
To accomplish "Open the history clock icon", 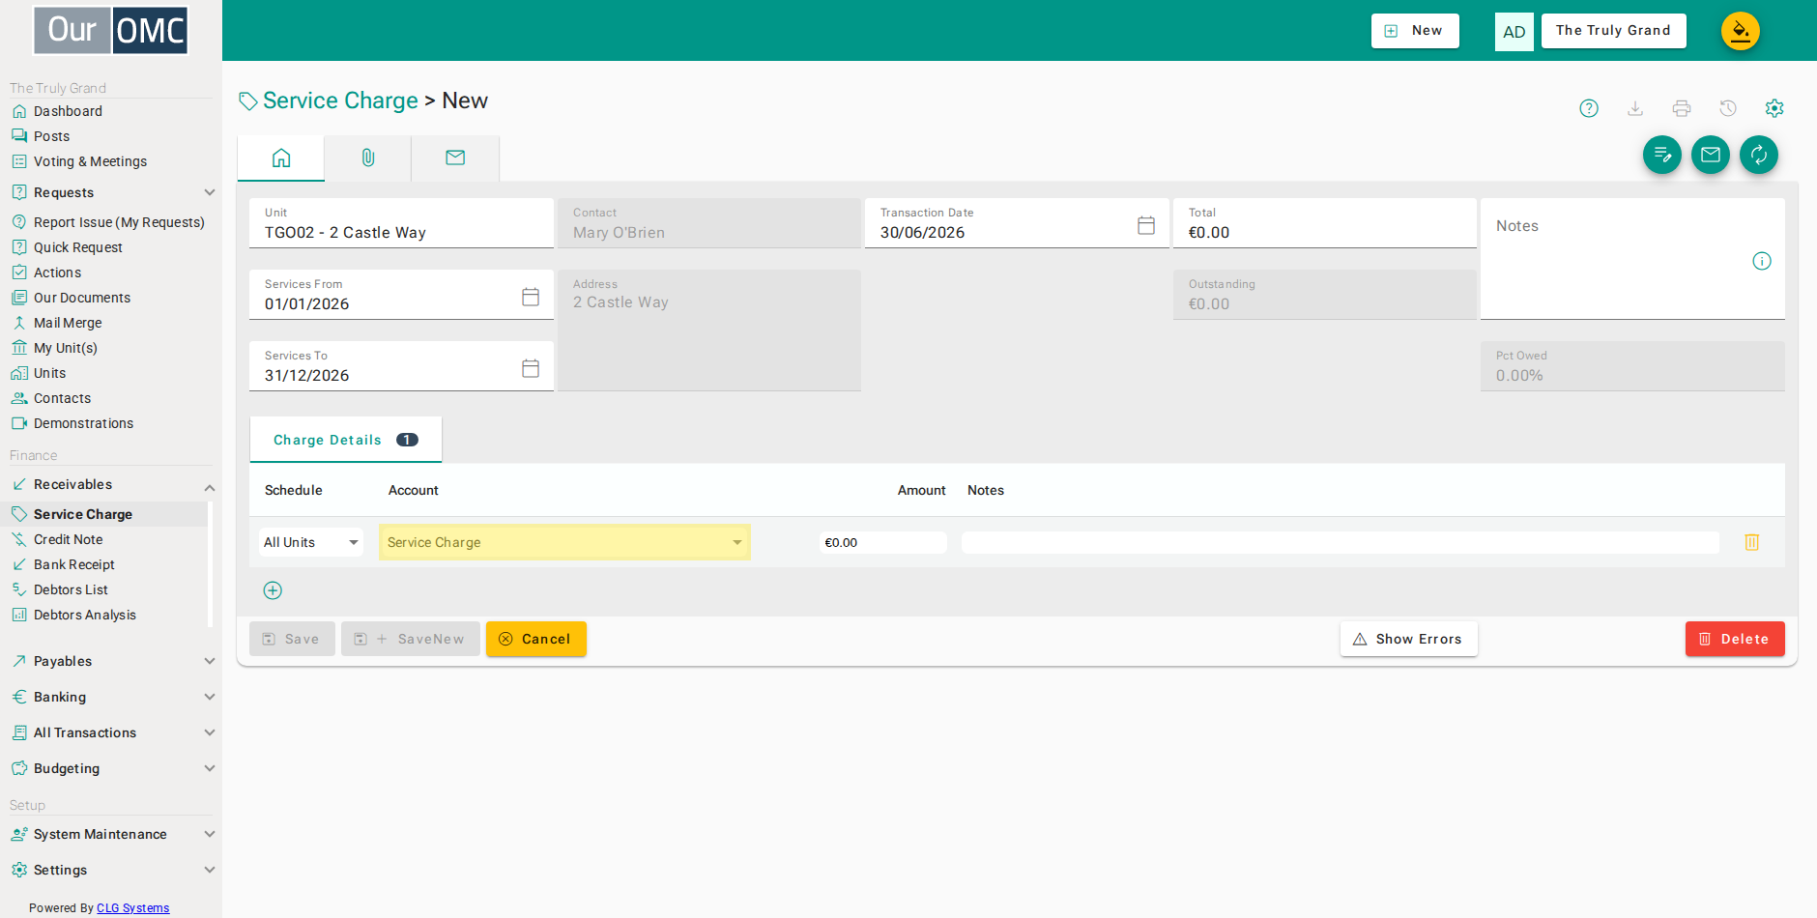I will (1728, 108).
